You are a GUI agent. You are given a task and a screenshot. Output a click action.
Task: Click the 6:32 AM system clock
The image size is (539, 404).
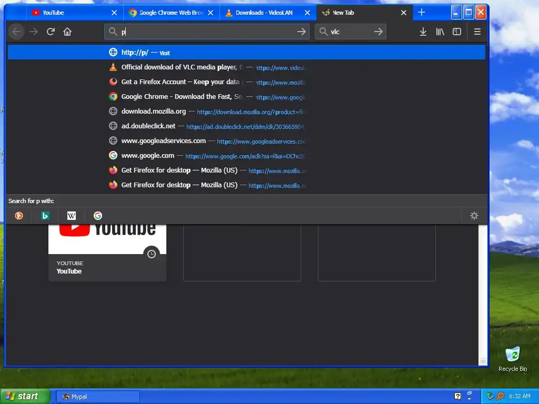pos(520,396)
